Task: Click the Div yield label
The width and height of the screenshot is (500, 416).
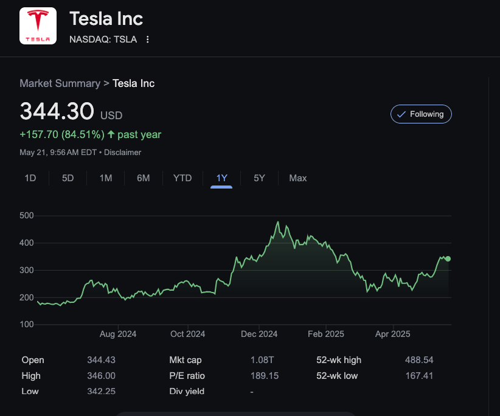Action: [x=187, y=391]
